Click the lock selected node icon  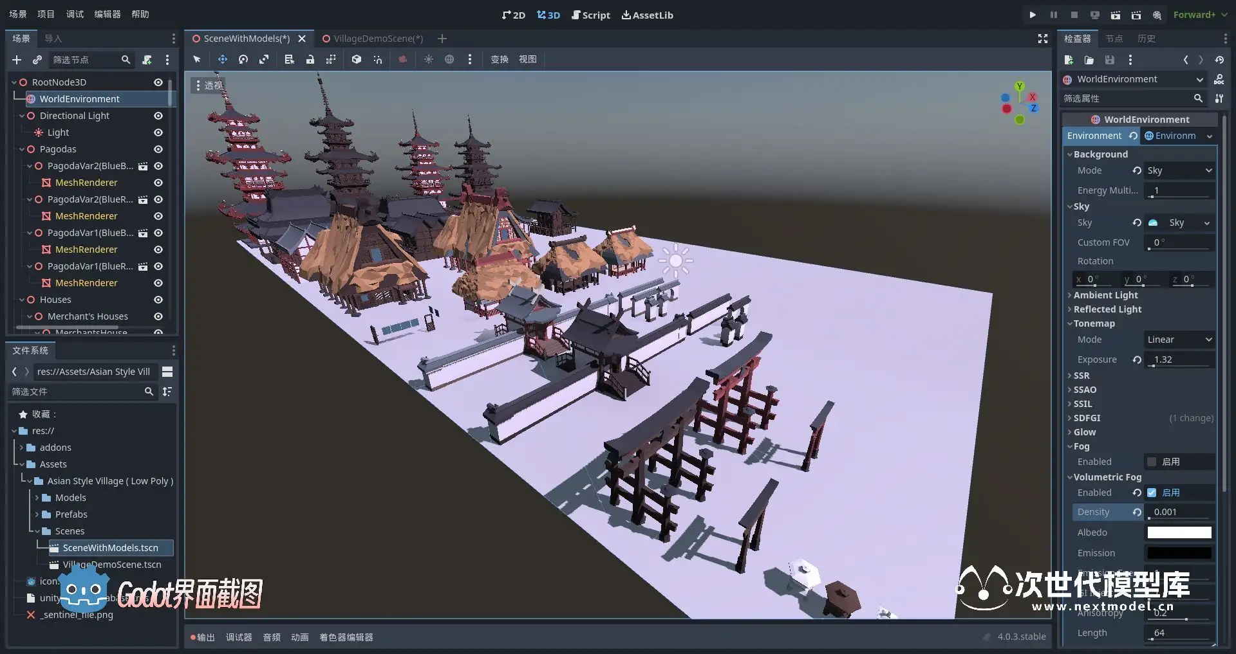(310, 59)
